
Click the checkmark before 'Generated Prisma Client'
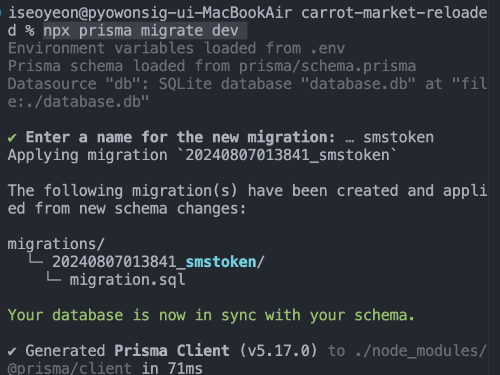click(12, 351)
